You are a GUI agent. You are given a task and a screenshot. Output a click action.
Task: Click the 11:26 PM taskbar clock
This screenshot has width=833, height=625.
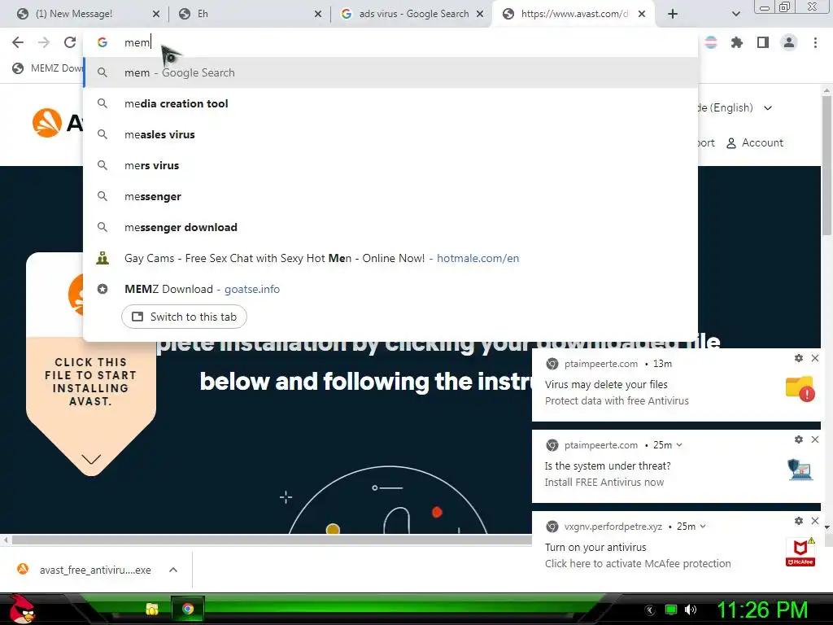tap(762, 610)
